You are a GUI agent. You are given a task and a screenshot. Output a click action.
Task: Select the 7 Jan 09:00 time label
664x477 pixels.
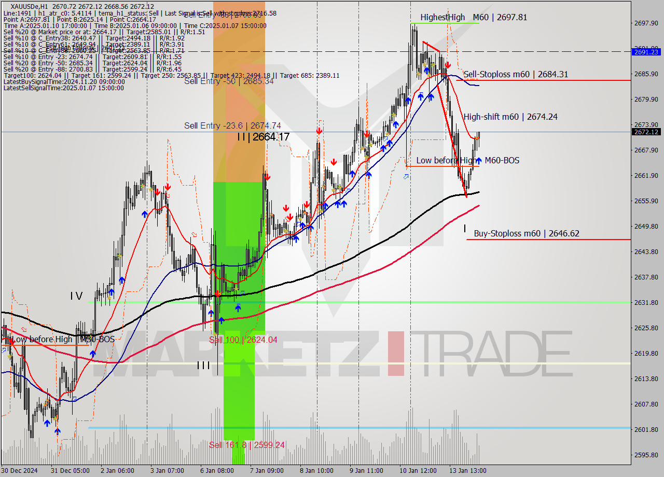click(267, 471)
